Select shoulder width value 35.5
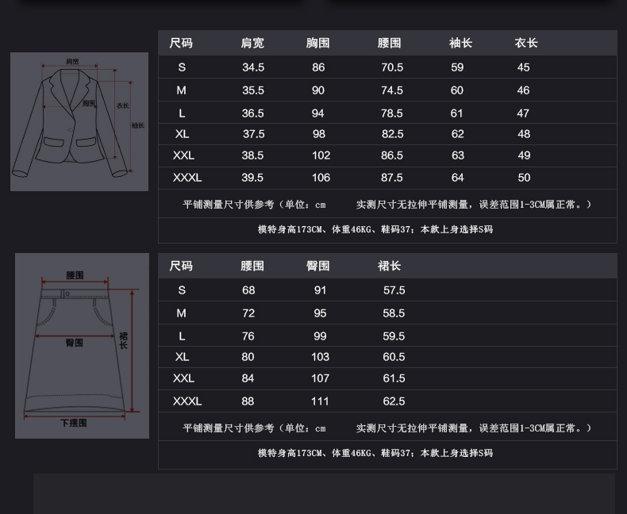Image resolution: width=627 pixels, height=514 pixels. (253, 90)
